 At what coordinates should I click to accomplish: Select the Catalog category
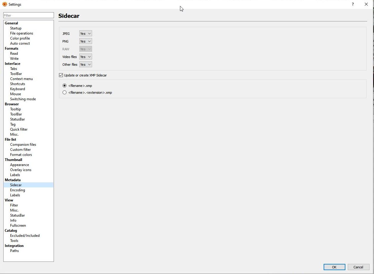point(11,231)
